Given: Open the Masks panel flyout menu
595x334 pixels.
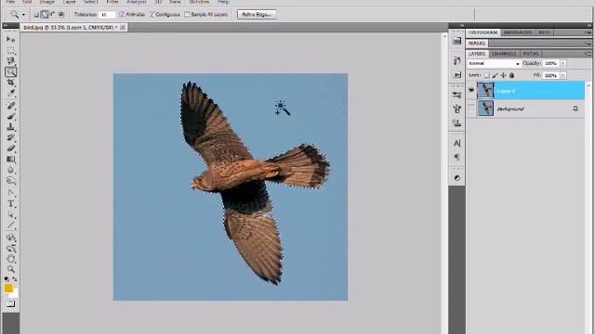Looking at the screenshot, I should (588, 44).
